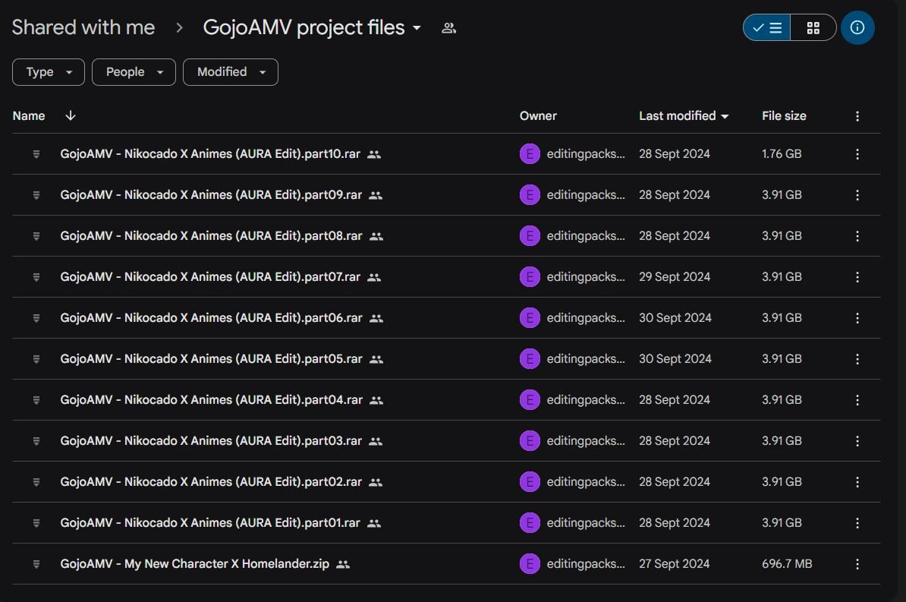
Task: Click the archive file icon for part04.rar
Action: (x=36, y=400)
